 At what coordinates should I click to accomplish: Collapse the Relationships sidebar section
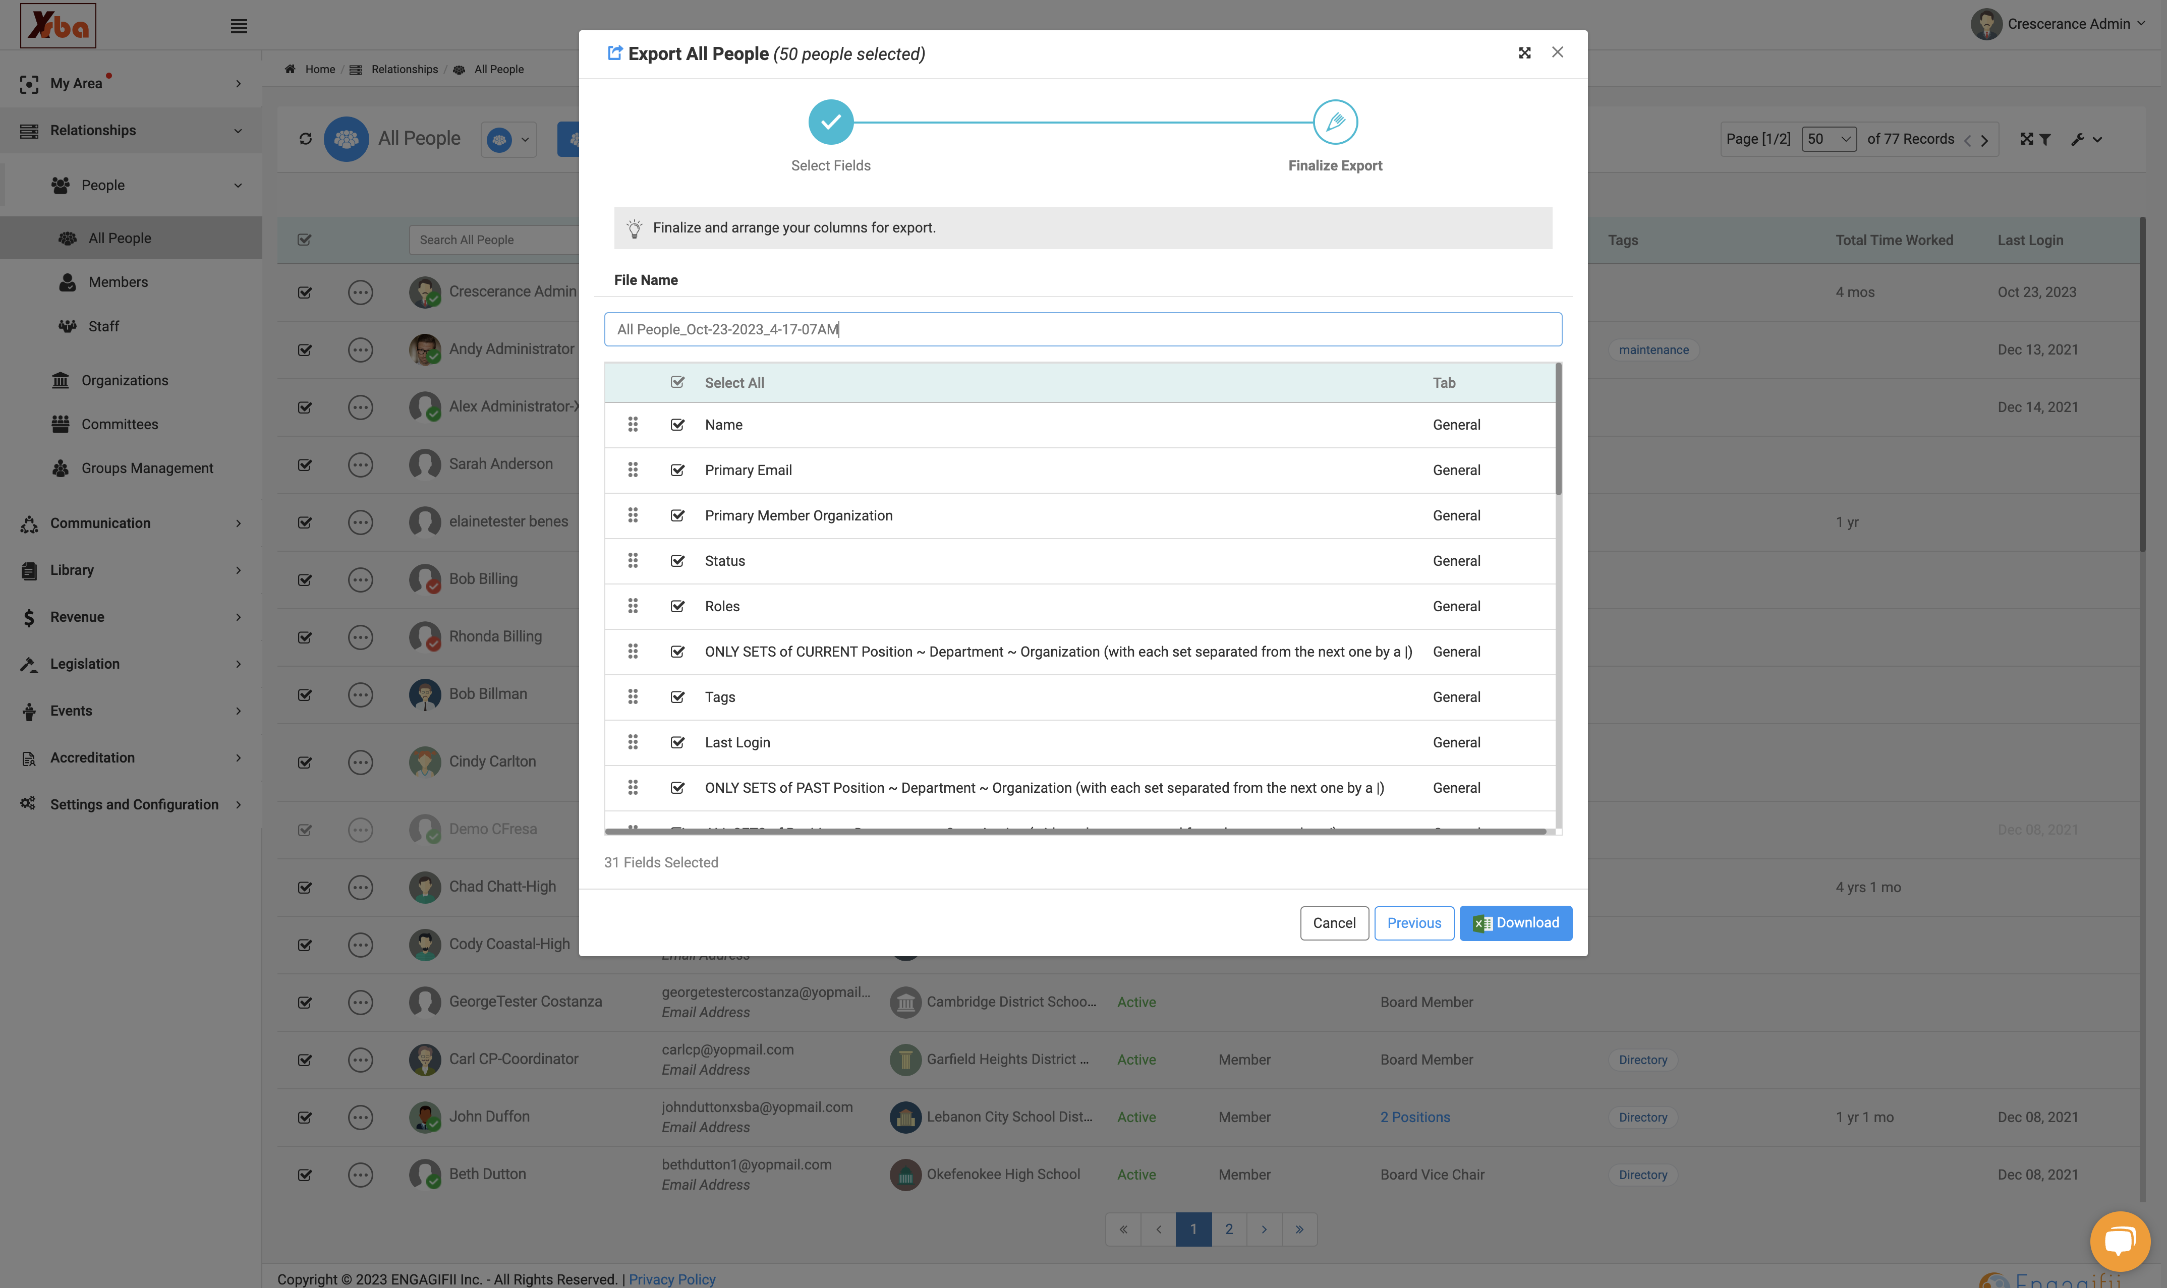pyautogui.click(x=131, y=130)
